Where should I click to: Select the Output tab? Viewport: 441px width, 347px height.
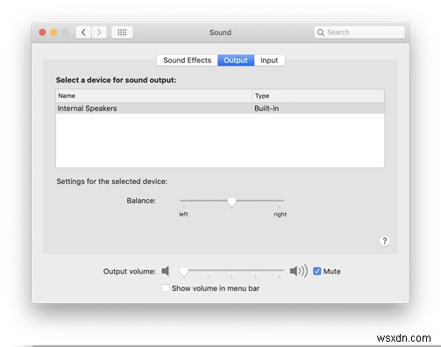[236, 60]
